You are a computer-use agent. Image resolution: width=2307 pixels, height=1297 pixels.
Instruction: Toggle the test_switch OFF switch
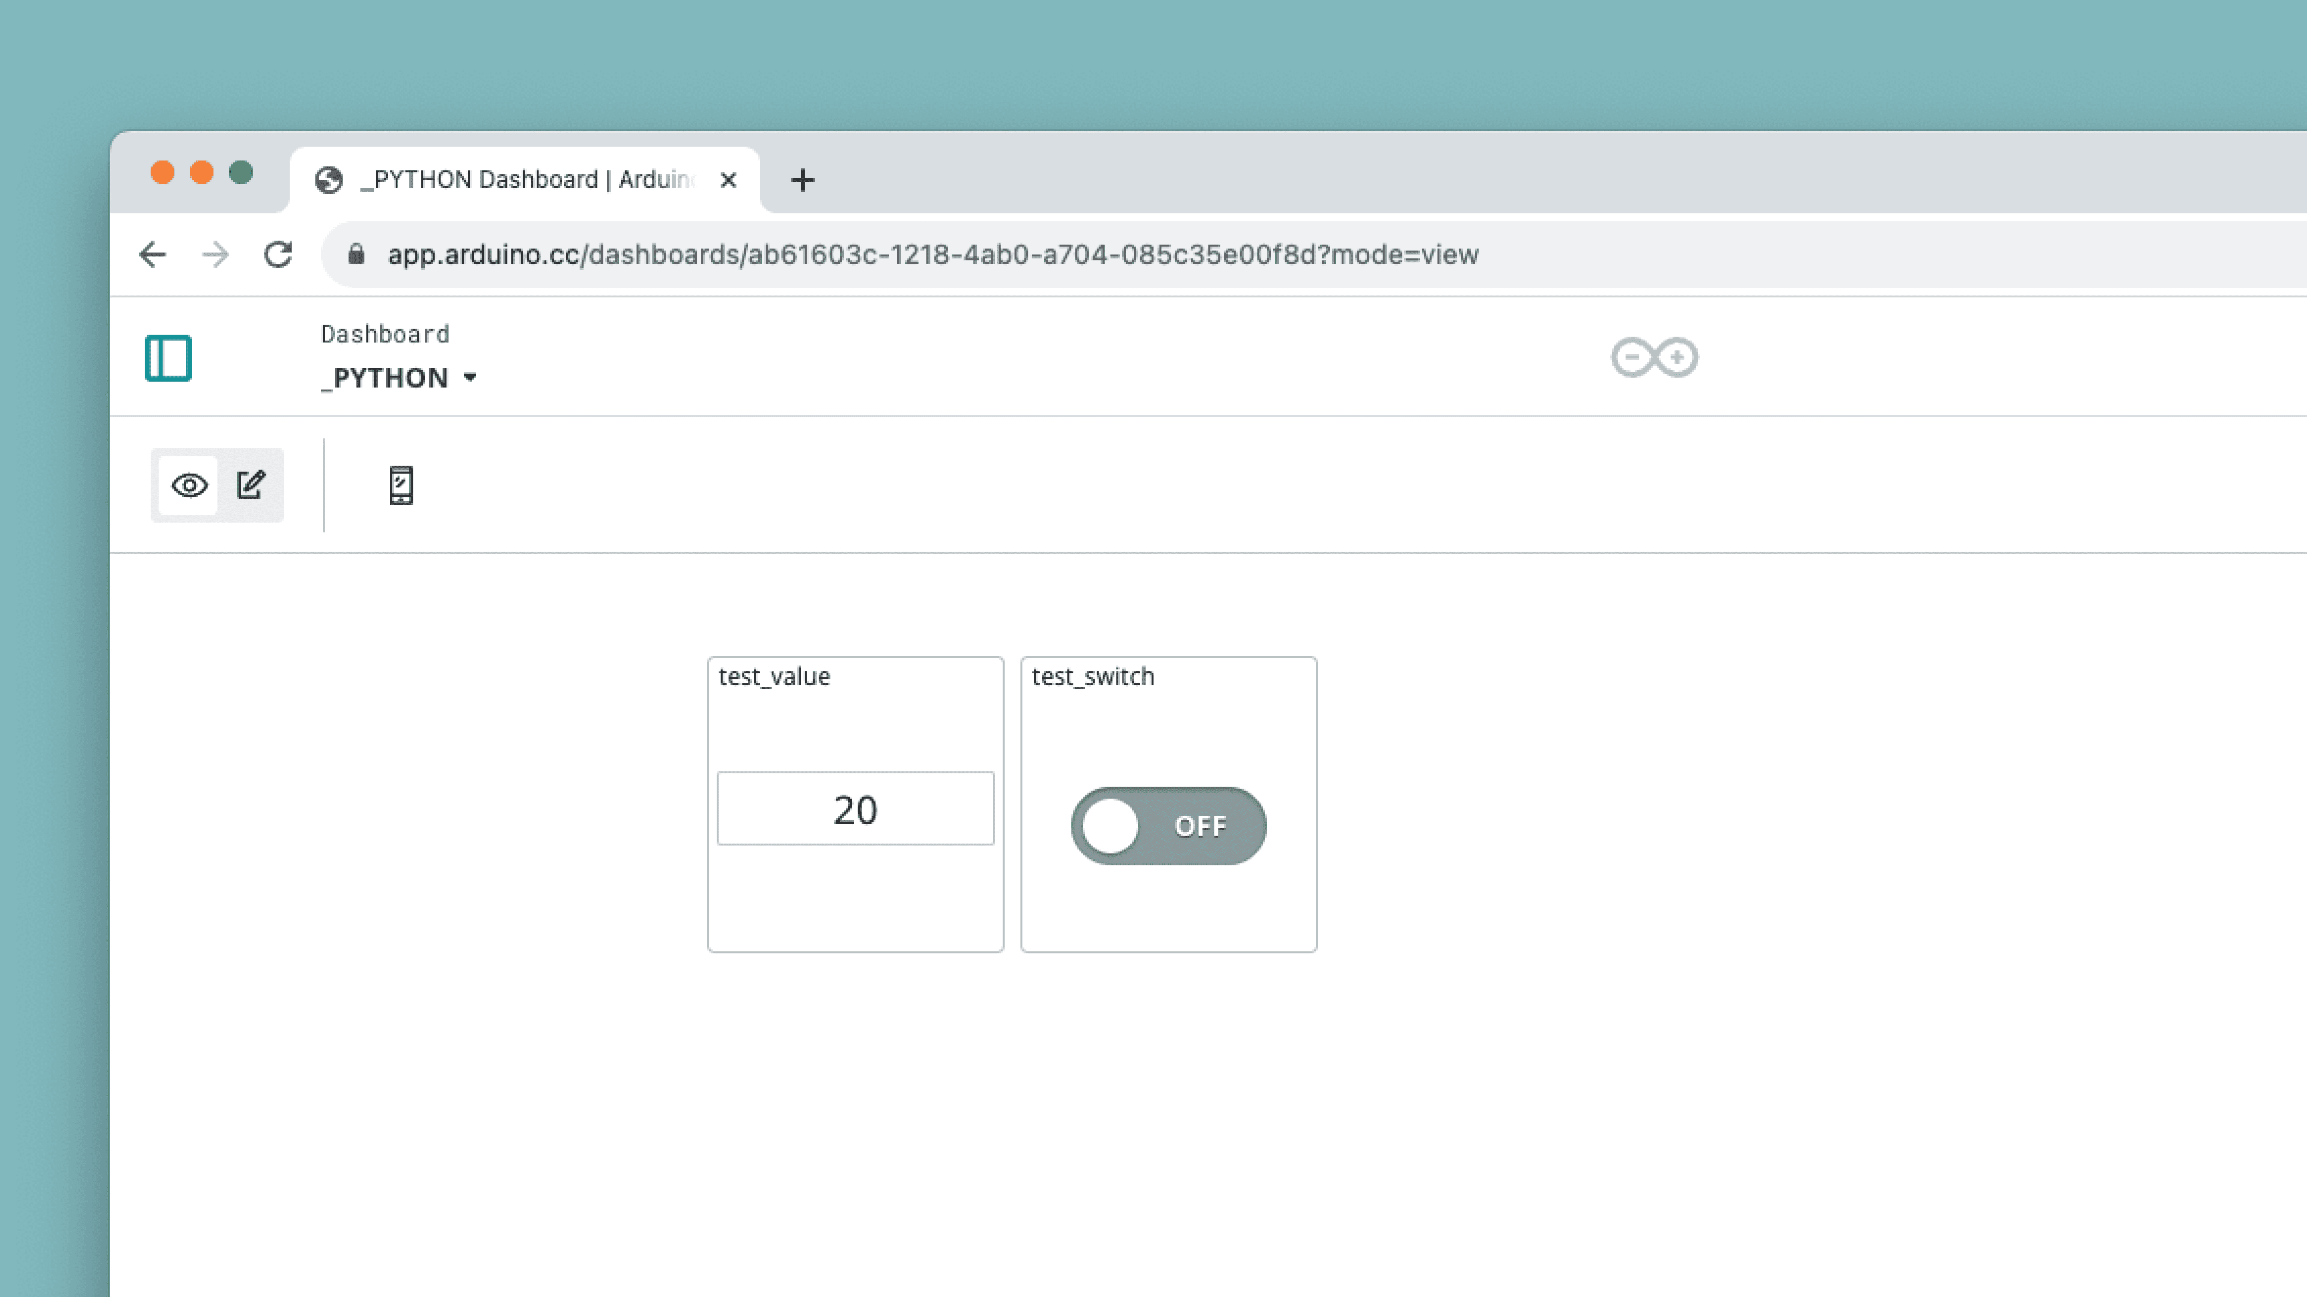[x=1168, y=825]
